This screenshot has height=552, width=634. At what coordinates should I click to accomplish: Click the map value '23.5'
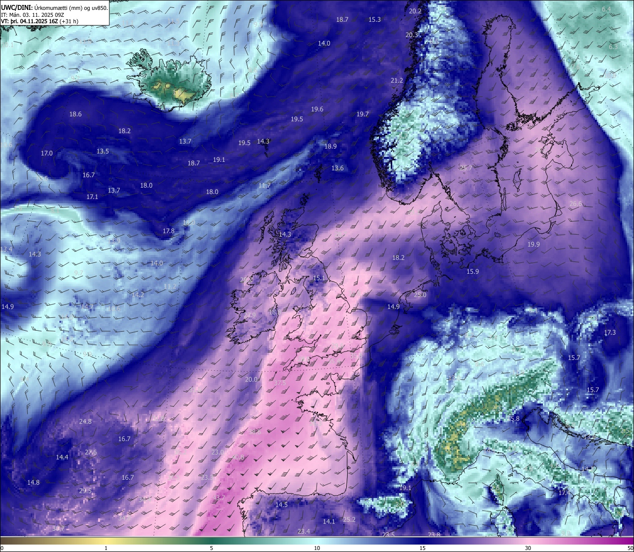(x=389, y=535)
